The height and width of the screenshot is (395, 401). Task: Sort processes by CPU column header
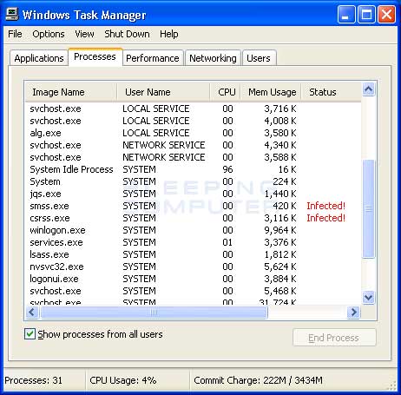pyautogui.click(x=226, y=92)
